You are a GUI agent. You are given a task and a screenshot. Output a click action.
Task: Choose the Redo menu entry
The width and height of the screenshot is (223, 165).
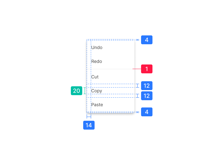97,61
